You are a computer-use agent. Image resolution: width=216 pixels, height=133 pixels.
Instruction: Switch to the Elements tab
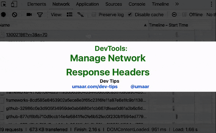37,4
